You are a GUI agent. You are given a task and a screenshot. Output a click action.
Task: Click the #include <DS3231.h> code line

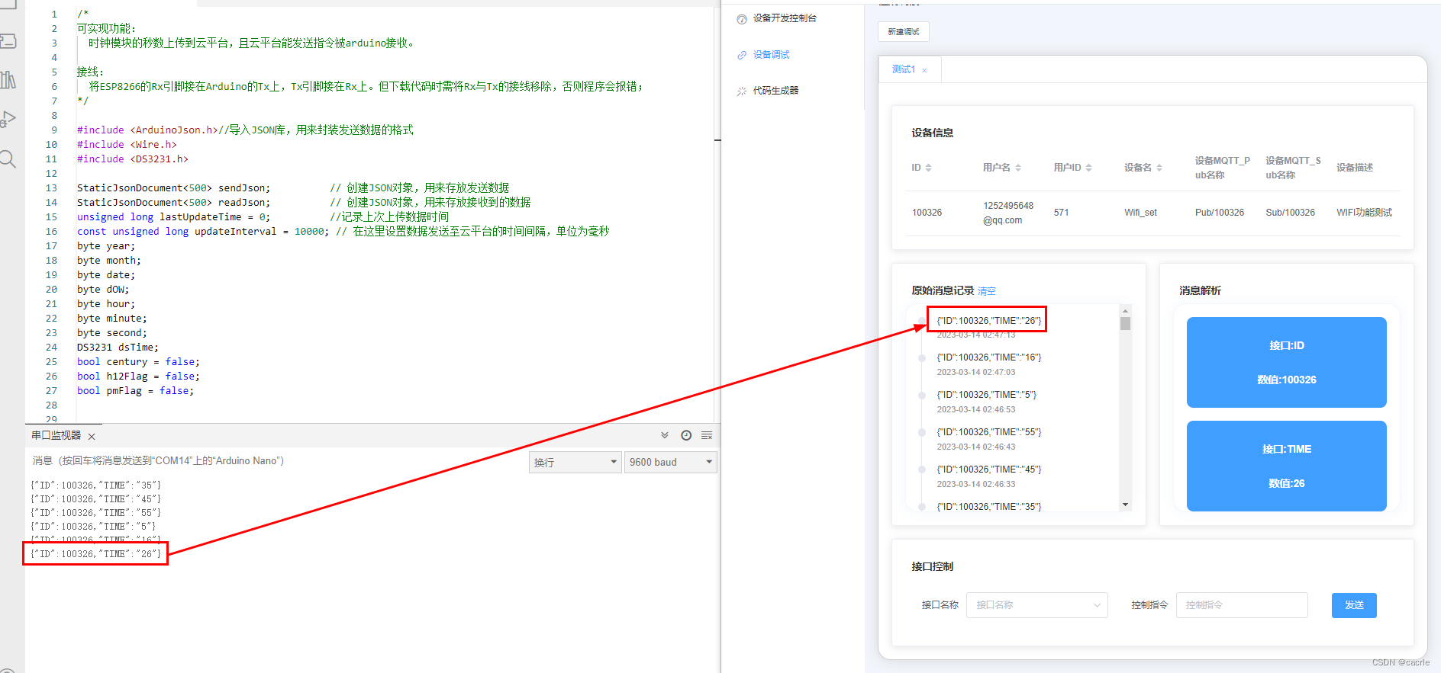coord(132,159)
